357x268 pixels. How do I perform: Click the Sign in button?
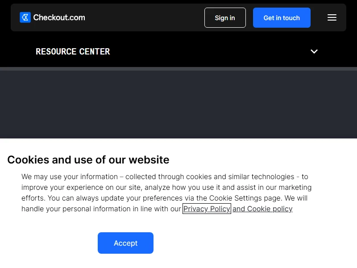point(225,18)
